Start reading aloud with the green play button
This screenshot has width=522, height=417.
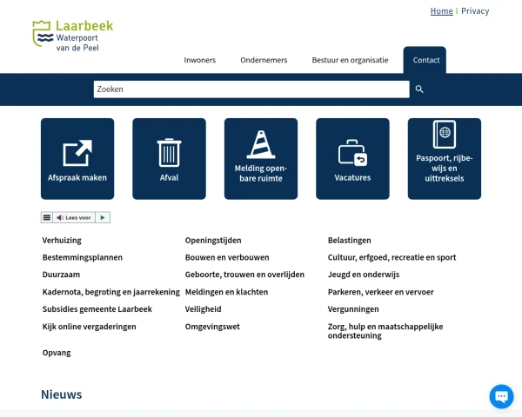pyautogui.click(x=103, y=217)
